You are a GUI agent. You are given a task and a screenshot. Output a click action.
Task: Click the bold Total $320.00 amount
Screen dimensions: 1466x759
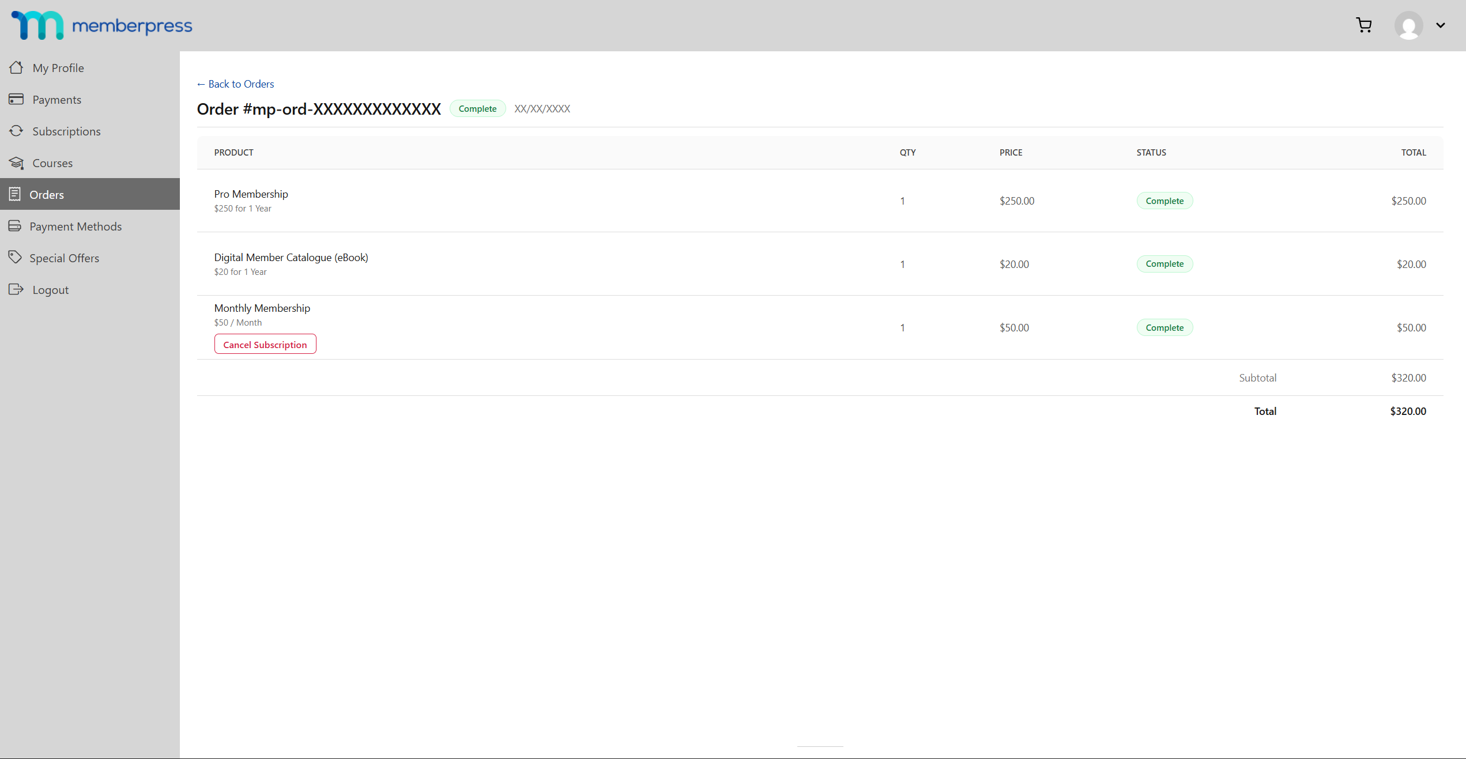point(1408,411)
